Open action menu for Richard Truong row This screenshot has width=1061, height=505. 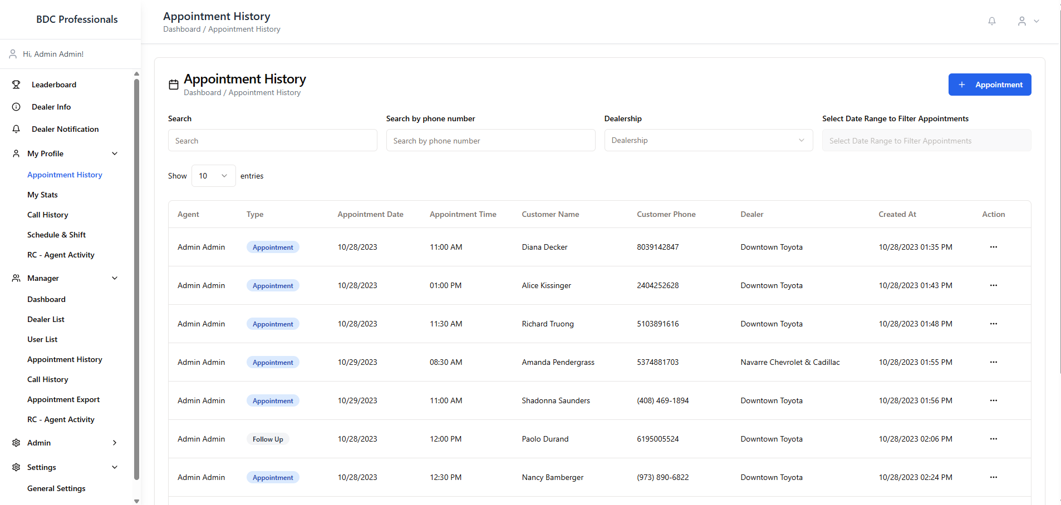[994, 324]
